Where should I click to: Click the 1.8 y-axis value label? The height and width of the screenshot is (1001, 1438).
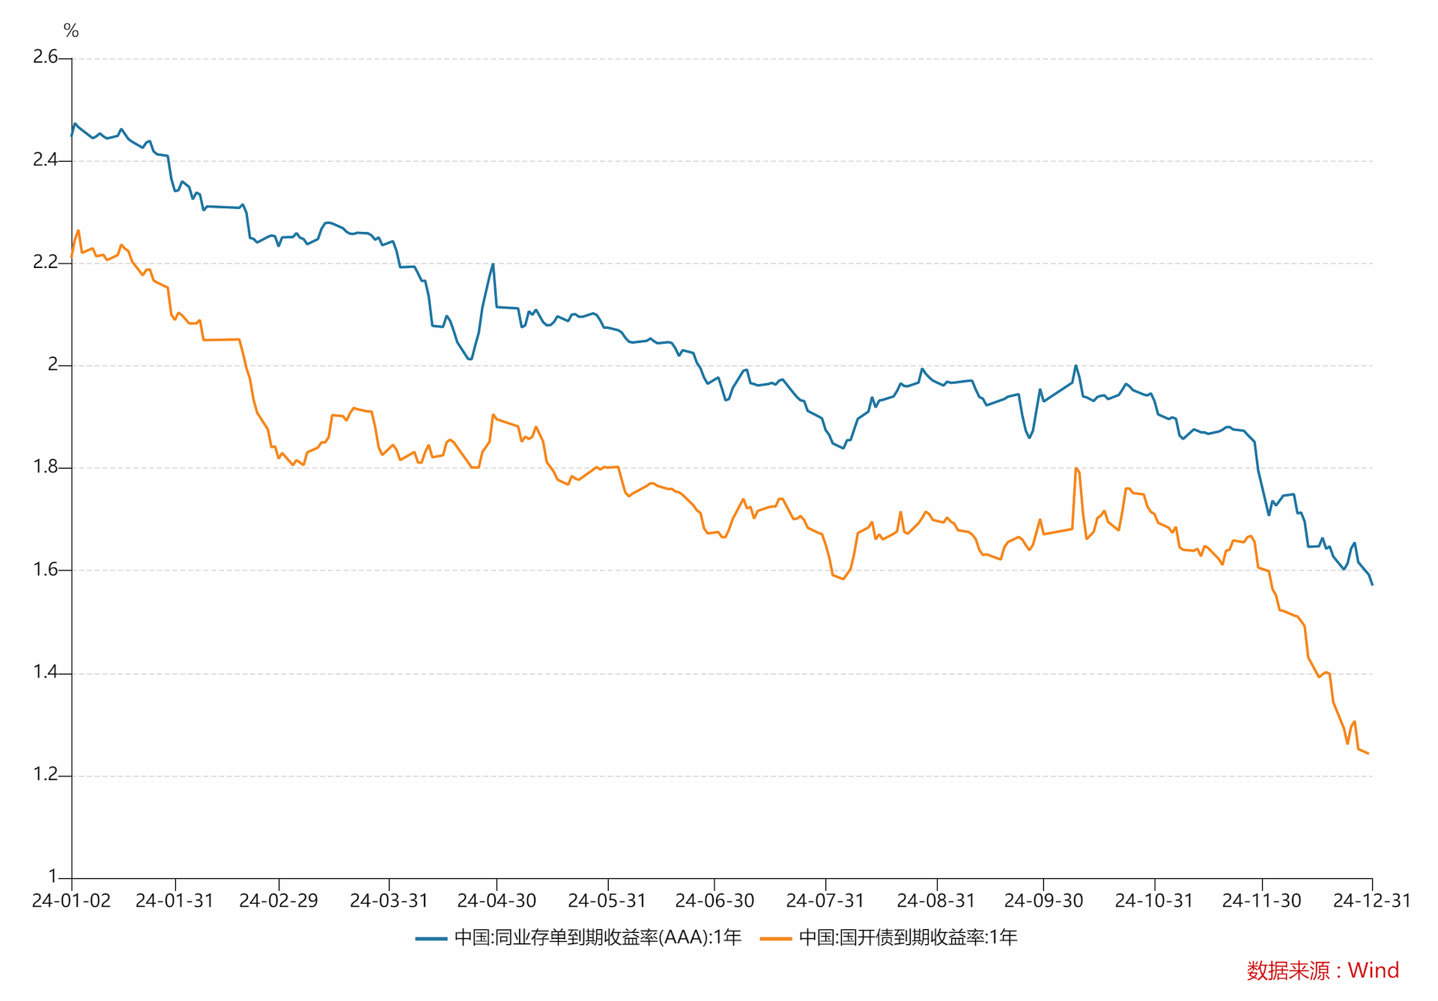click(x=45, y=467)
